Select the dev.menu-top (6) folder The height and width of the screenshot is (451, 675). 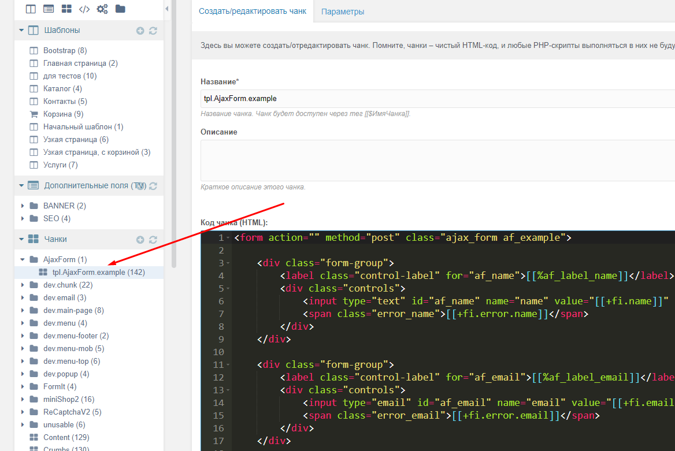72,361
